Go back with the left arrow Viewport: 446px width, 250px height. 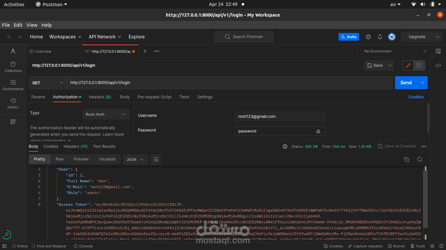click(x=9, y=37)
